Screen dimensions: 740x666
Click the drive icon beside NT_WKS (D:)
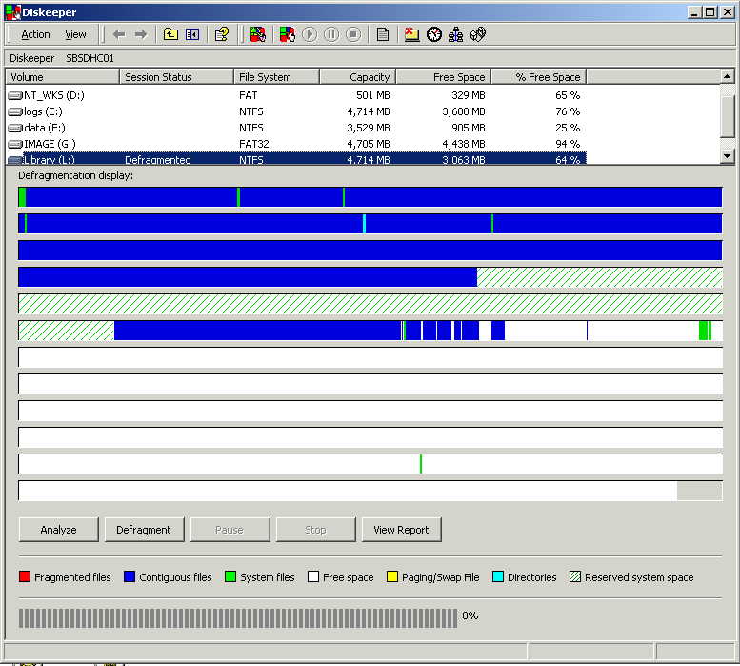coord(15,96)
